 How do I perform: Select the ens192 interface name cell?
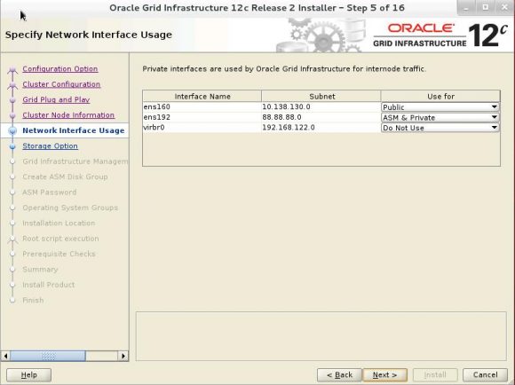tap(202, 117)
